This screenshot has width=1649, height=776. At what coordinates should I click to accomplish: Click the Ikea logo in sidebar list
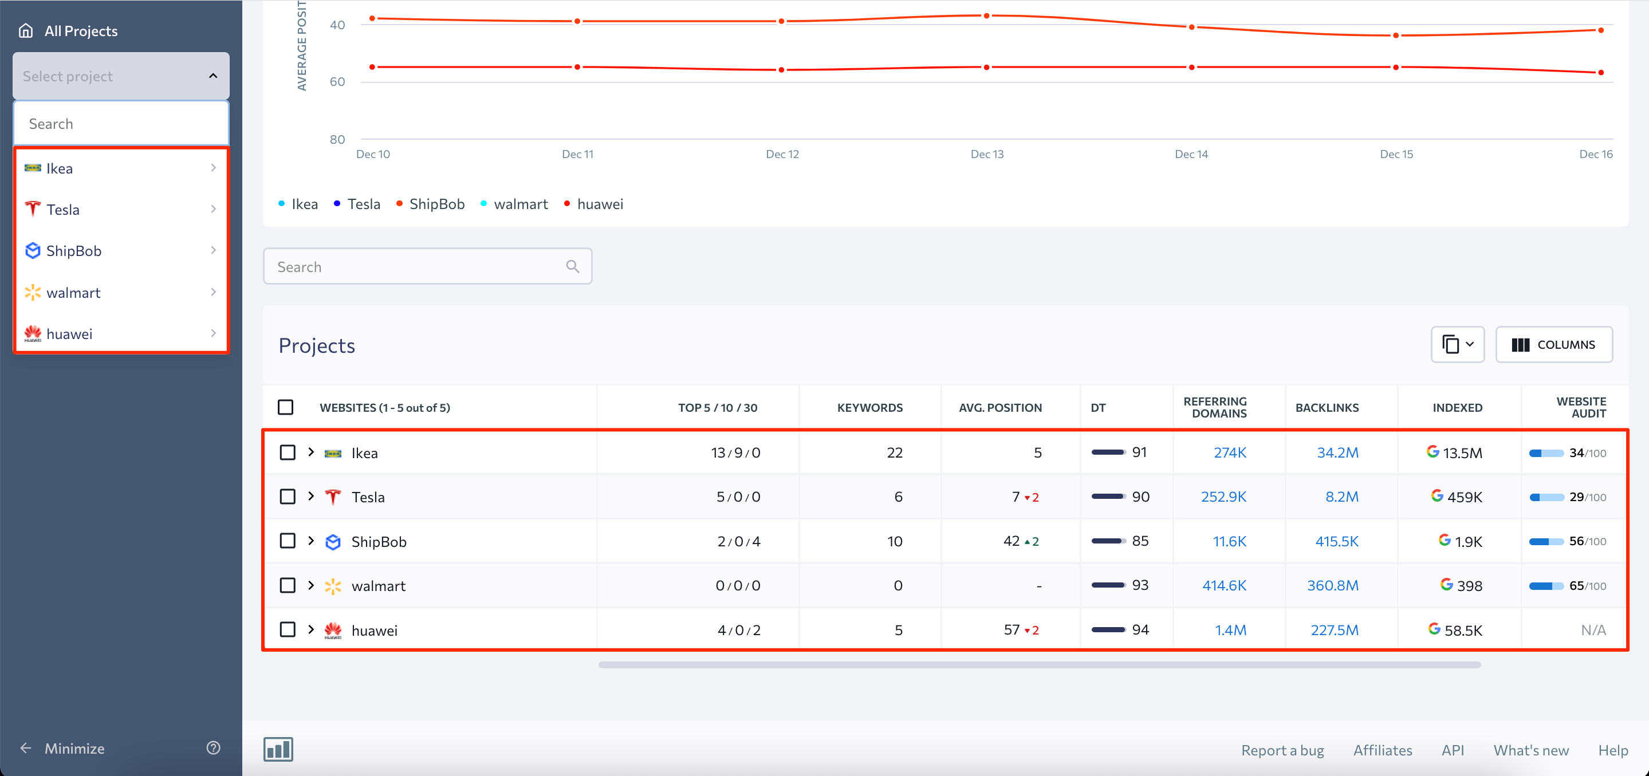tap(33, 168)
